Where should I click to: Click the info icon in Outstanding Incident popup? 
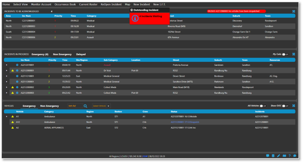coord(135,18)
